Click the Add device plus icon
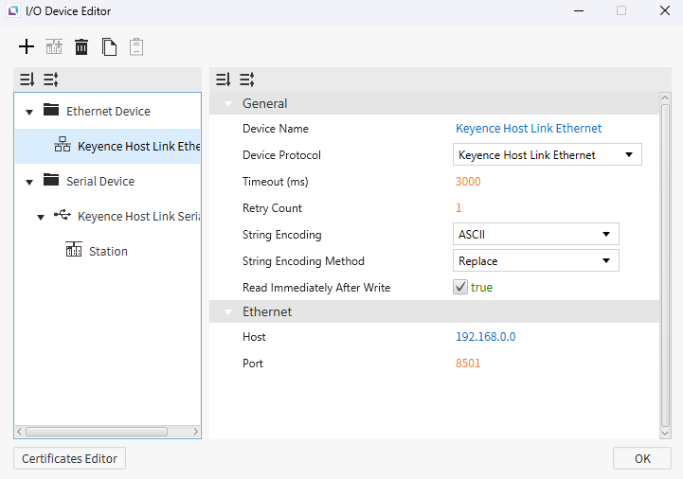683x479 pixels. (27, 46)
